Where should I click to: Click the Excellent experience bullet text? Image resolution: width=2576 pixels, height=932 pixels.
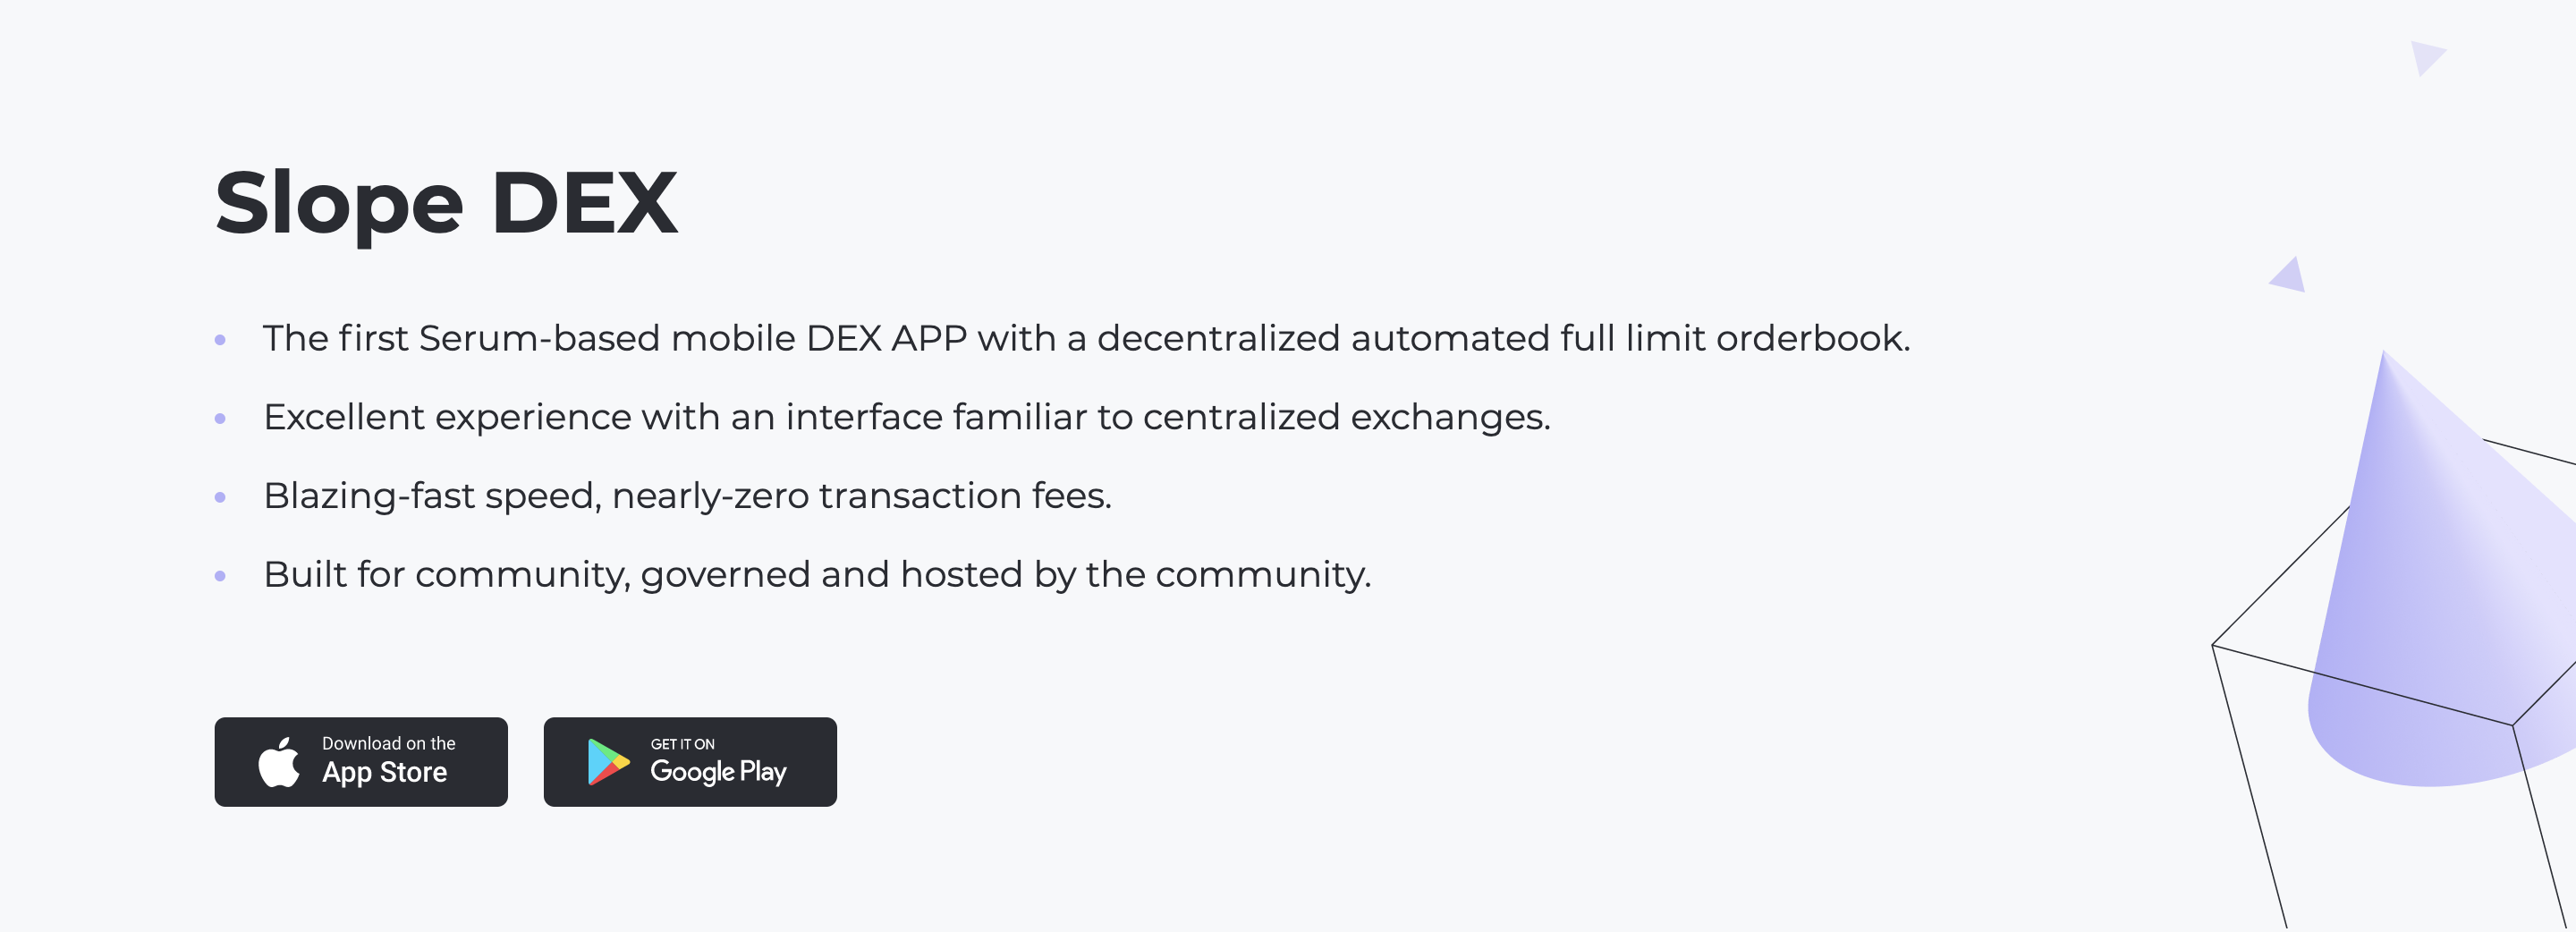pyautogui.click(x=906, y=417)
